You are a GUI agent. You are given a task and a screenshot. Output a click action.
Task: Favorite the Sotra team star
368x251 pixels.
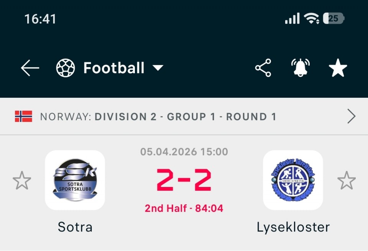click(22, 180)
